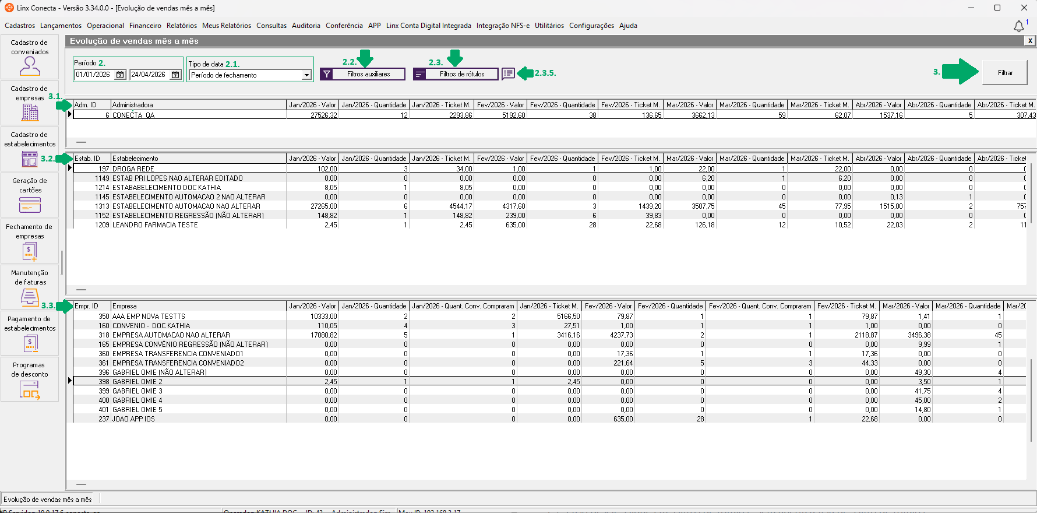Click the Administradora column header

click(199, 105)
